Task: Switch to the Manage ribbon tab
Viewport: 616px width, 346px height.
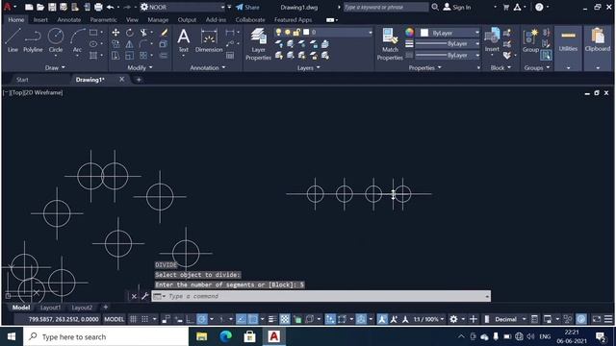Action: point(158,19)
